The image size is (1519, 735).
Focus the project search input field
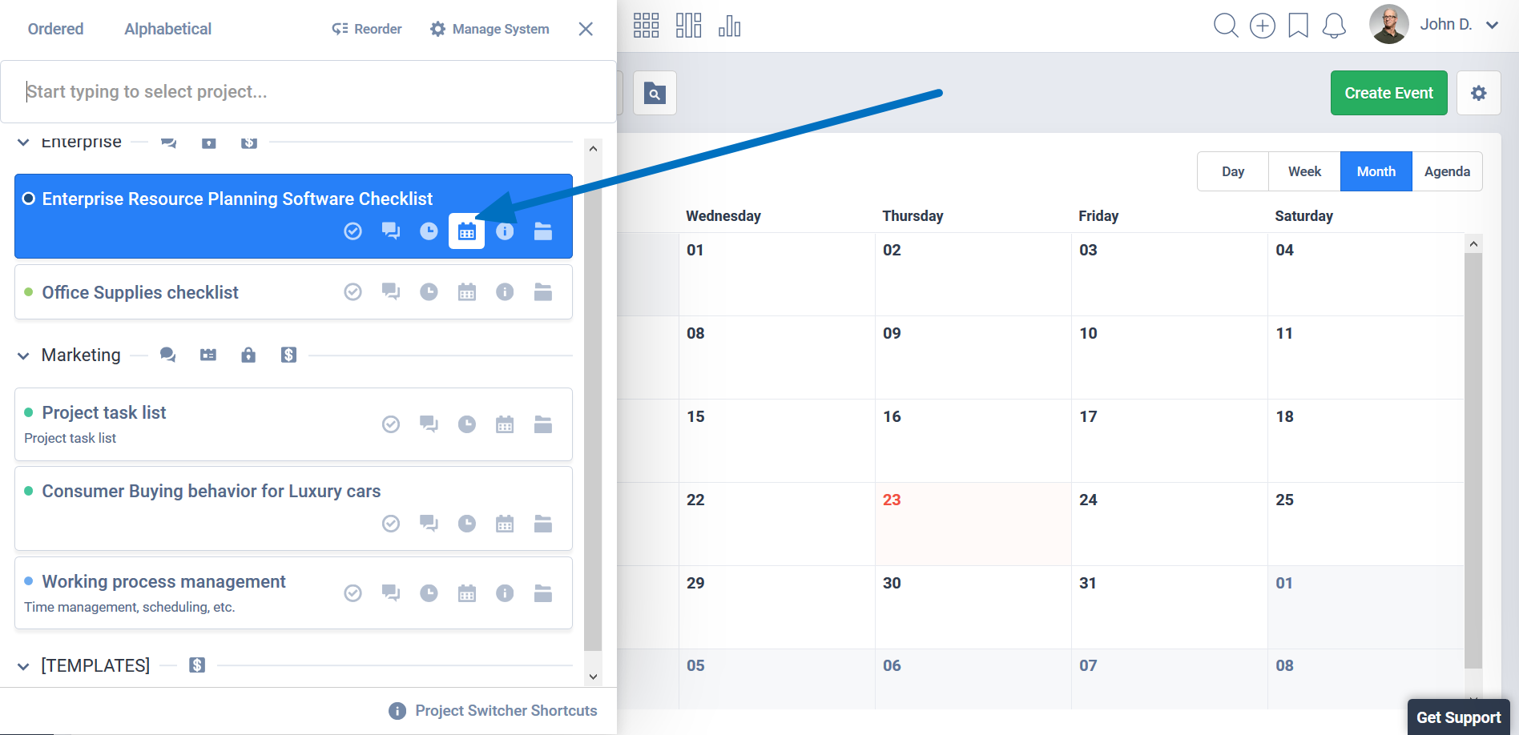pyautogui.click(x=308, y=91)
